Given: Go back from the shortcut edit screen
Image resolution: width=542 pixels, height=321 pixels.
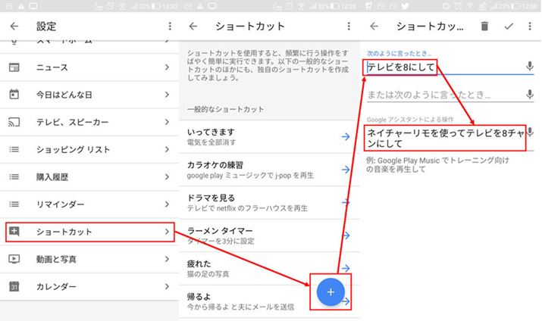Looking at the screenshot, I should [374, 26].
